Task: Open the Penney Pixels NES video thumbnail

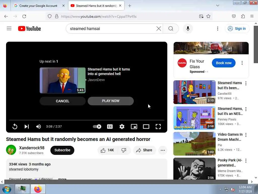Action: 195,118
